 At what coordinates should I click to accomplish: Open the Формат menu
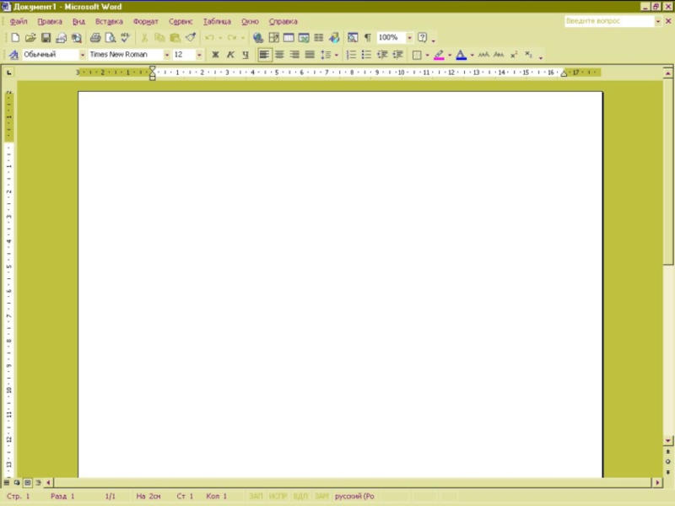click(145, 22)
